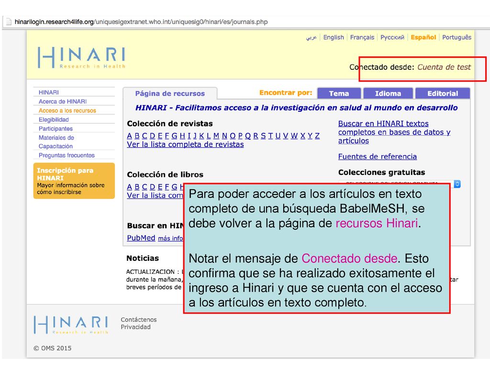Open Acerca de HINARI sidebar item
490x367 pixels.
pyautogui.click(x=63, y=101)
